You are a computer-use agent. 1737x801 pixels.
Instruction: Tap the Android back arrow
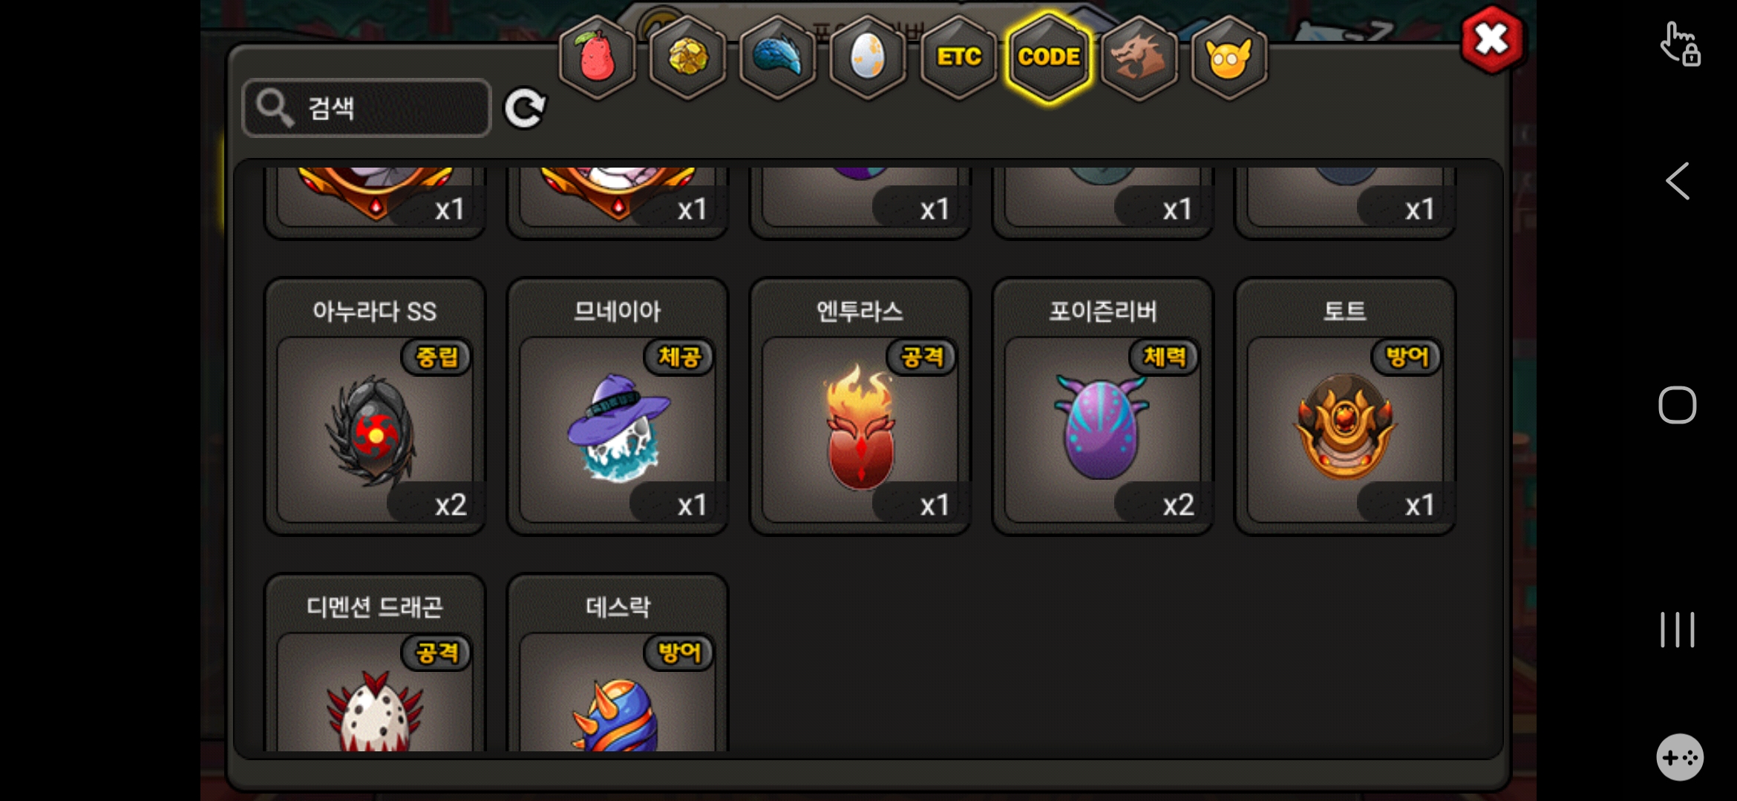(x=1678, y=181)
